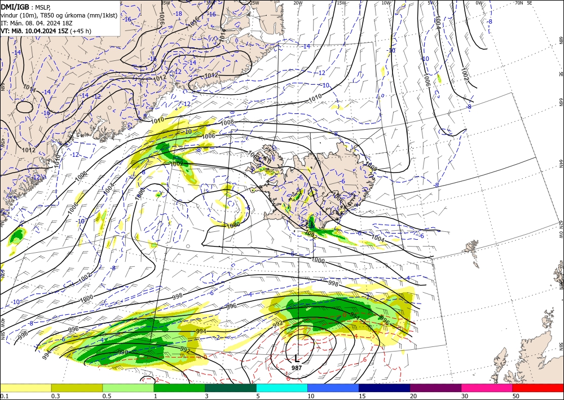
Task: Select the magenta 30–50 legend swatch
Action: coord(487,388)
